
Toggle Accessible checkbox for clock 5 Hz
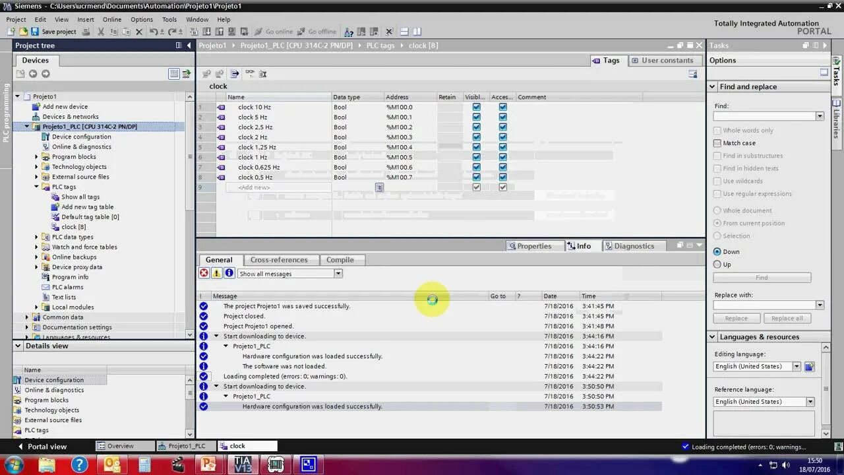(x=503, y=117)
